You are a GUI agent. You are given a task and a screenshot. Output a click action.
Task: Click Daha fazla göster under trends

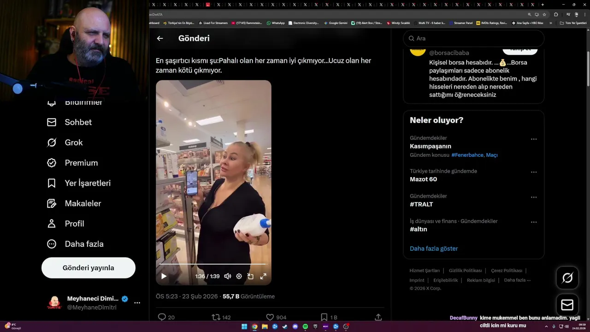(x=434, y=249)
